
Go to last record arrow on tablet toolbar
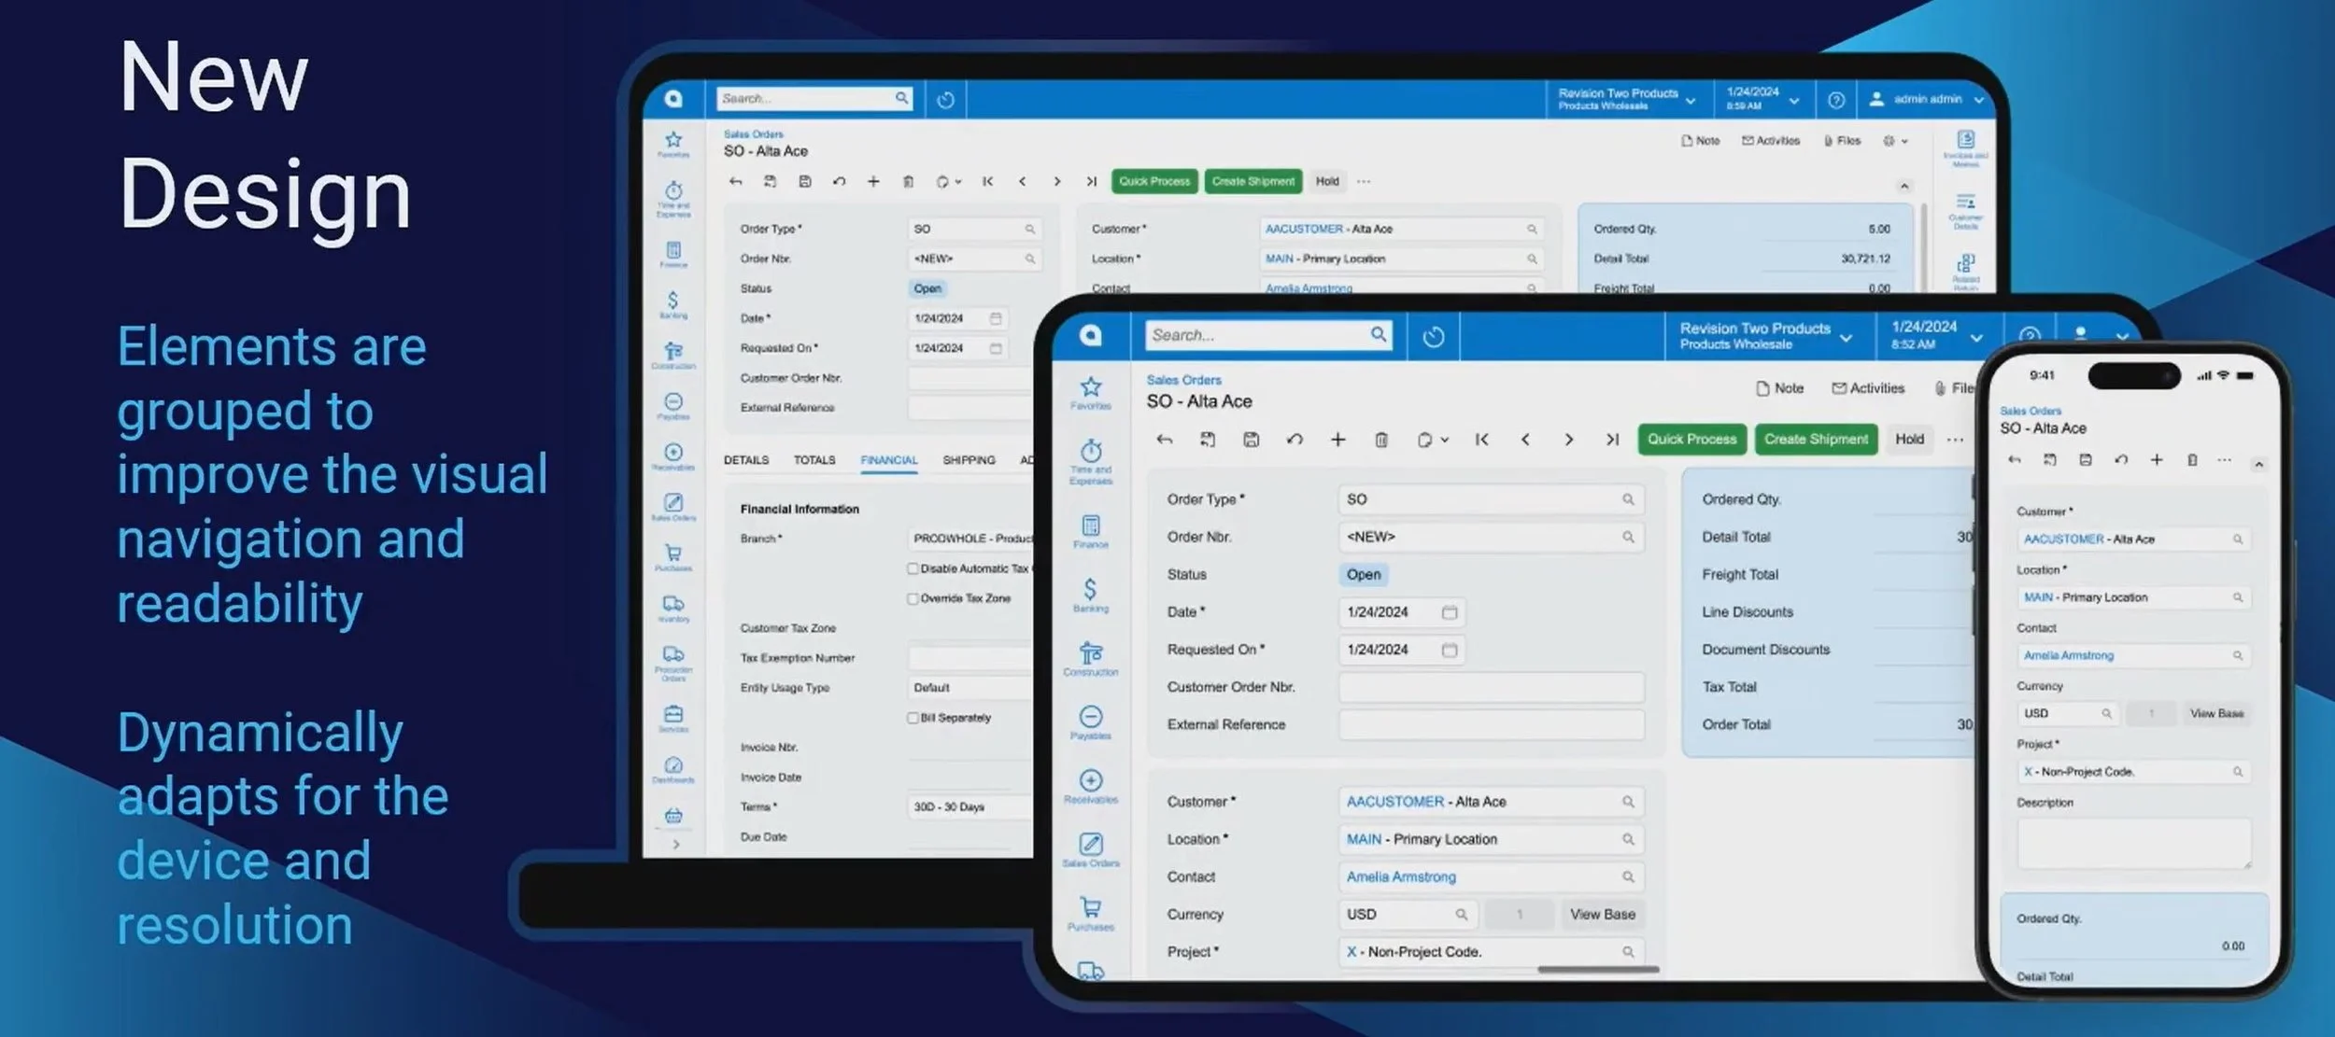click(x=1612, y=440)
